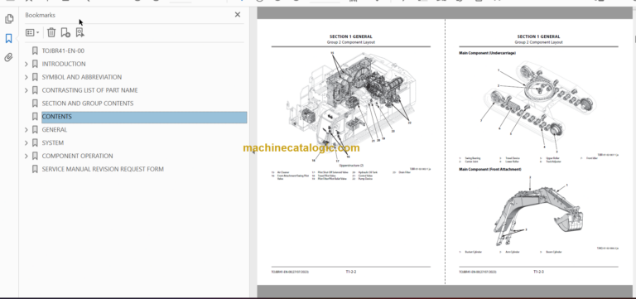Jump to the COMPONENT OPERATION bookmark
The height and width of the screenshot is (299, 636).
pyautogui.click(x=78, y=156)
